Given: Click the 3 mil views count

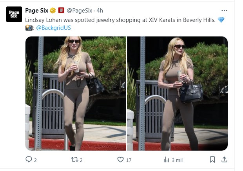Looking at the screenshot, I should tap(177, 160).
